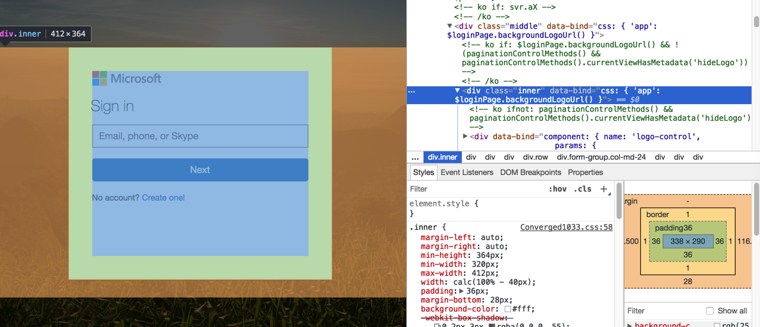This screenshot has height=327, width=760.
Task: Click the Elements tree vertical scrollbar
Action: (x=756, y=22)
